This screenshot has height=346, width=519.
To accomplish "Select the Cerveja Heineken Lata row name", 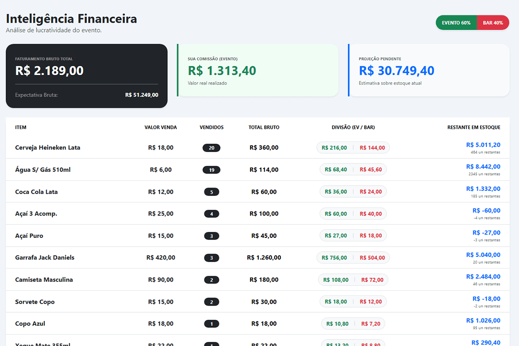I will [48, 147].
